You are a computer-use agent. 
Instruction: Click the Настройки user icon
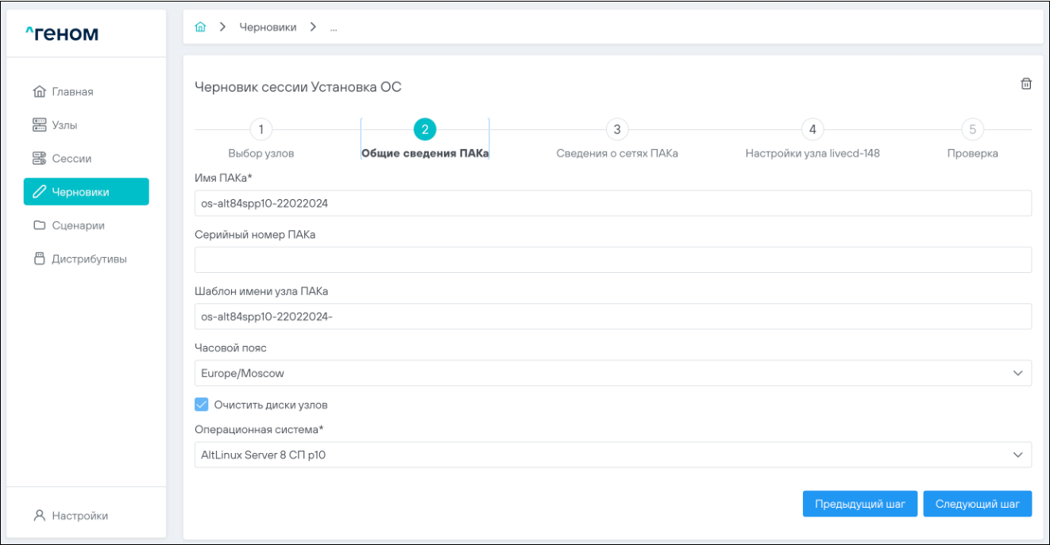tap(40, 516)
